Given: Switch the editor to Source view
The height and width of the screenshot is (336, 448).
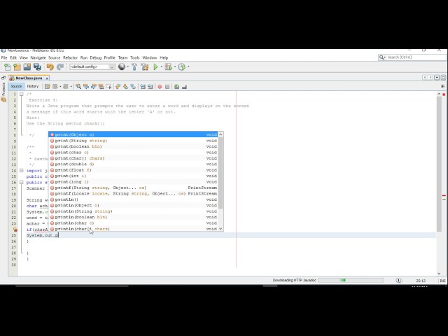Looking at the screenshot, I should point(16,86).
